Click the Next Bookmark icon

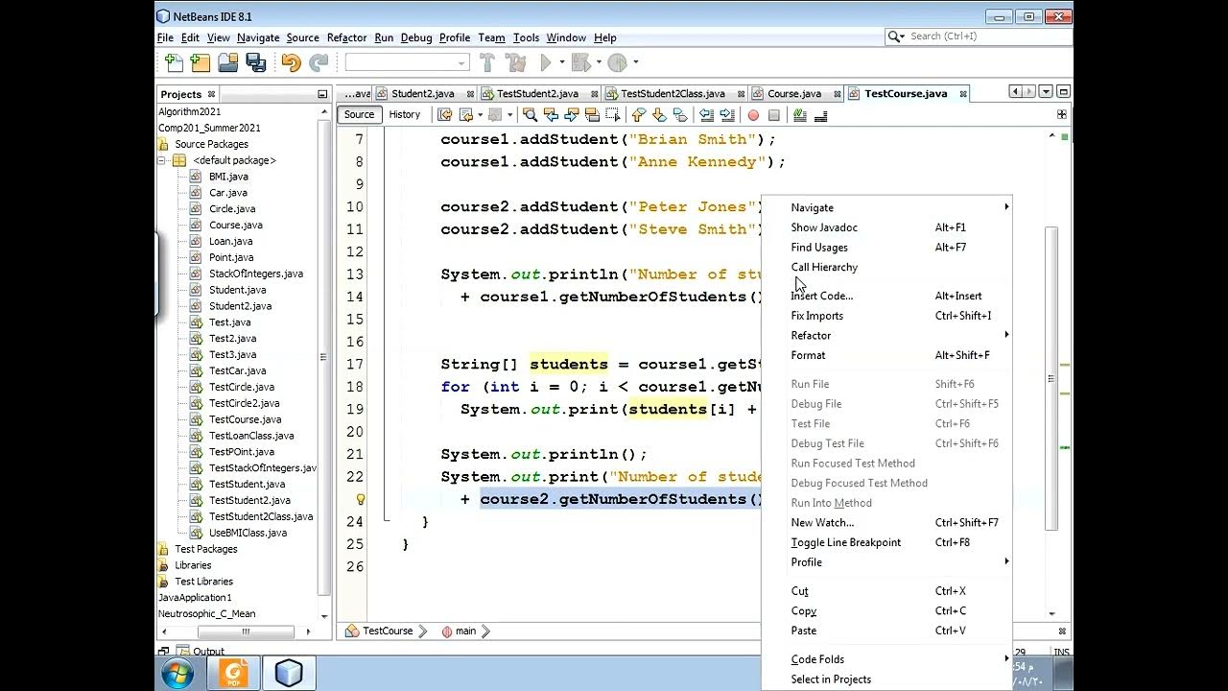pos(659,114)
